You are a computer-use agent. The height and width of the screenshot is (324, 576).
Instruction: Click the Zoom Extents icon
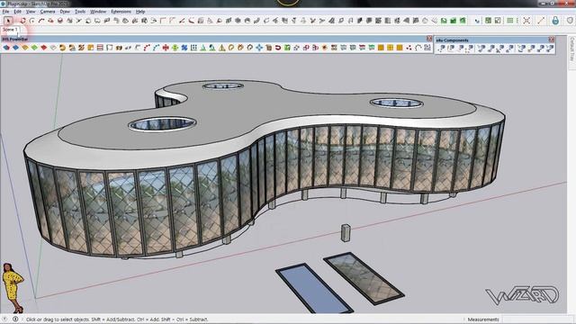526,21
